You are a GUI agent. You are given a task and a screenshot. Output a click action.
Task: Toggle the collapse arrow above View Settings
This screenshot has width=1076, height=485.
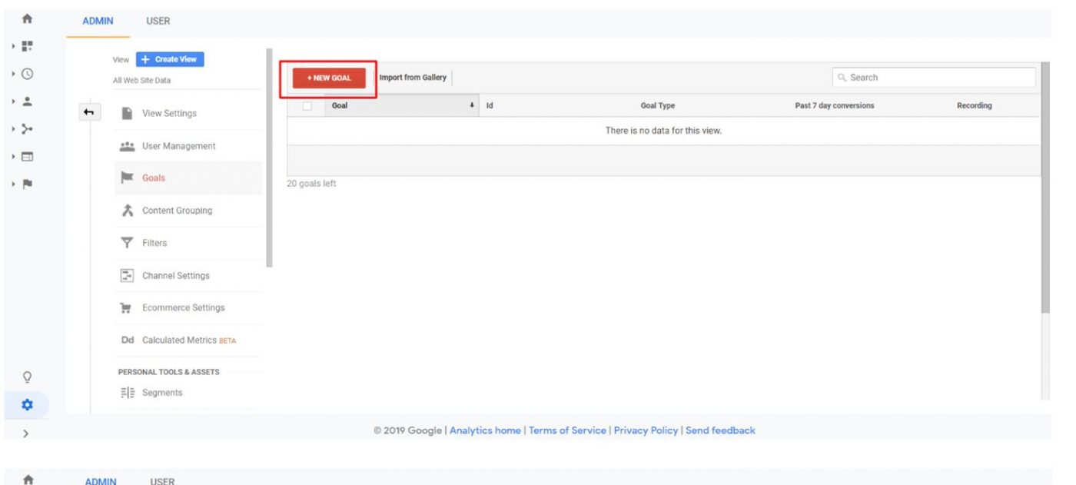90,111
